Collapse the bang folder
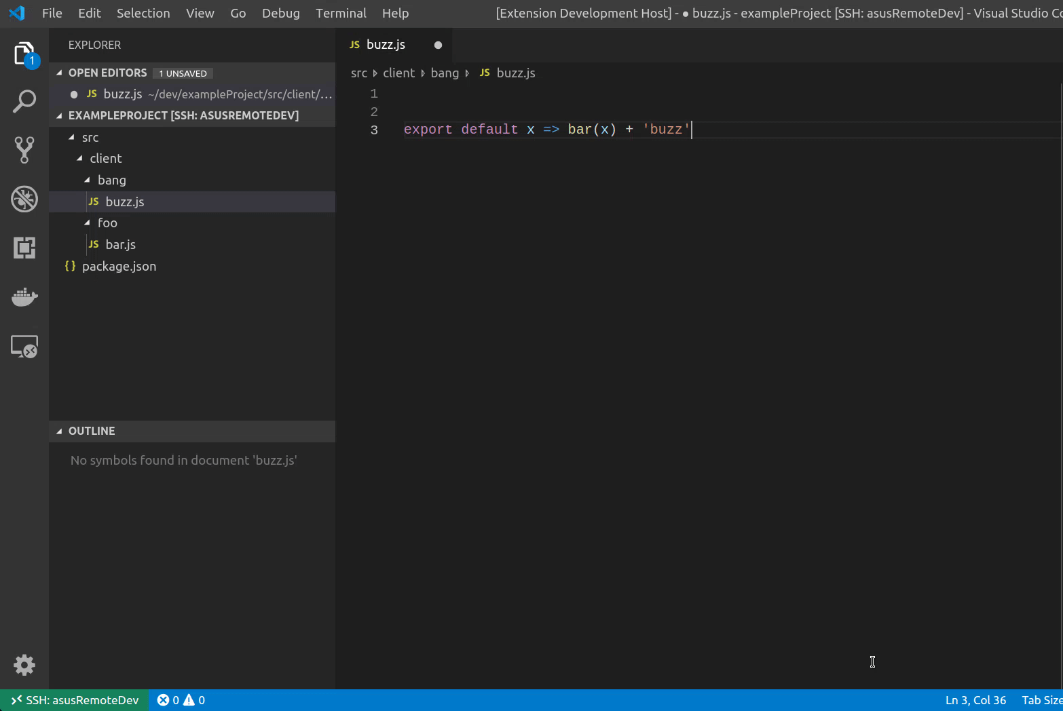Viewport: 1063px width, 711px height. (x=87, y=180)
